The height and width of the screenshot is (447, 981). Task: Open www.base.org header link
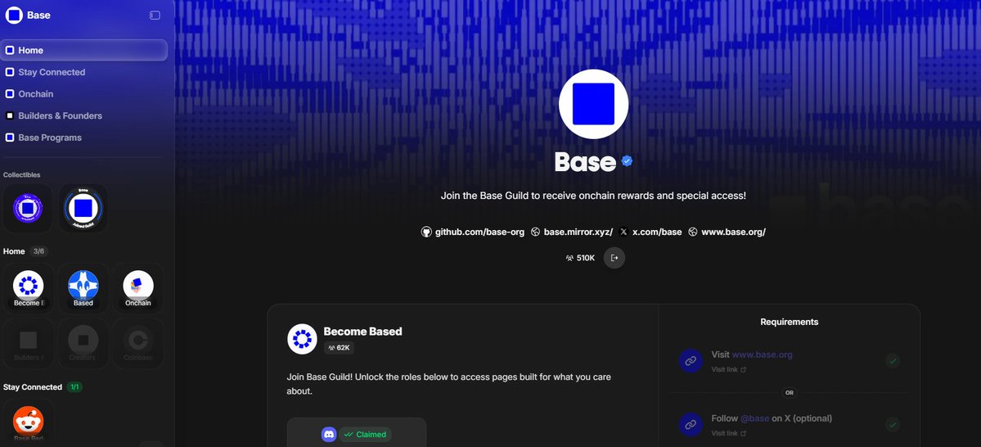click(x=727, y=232)
